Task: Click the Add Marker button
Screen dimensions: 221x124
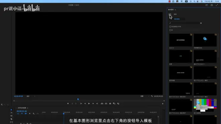Action: click(x=68, y=104)
